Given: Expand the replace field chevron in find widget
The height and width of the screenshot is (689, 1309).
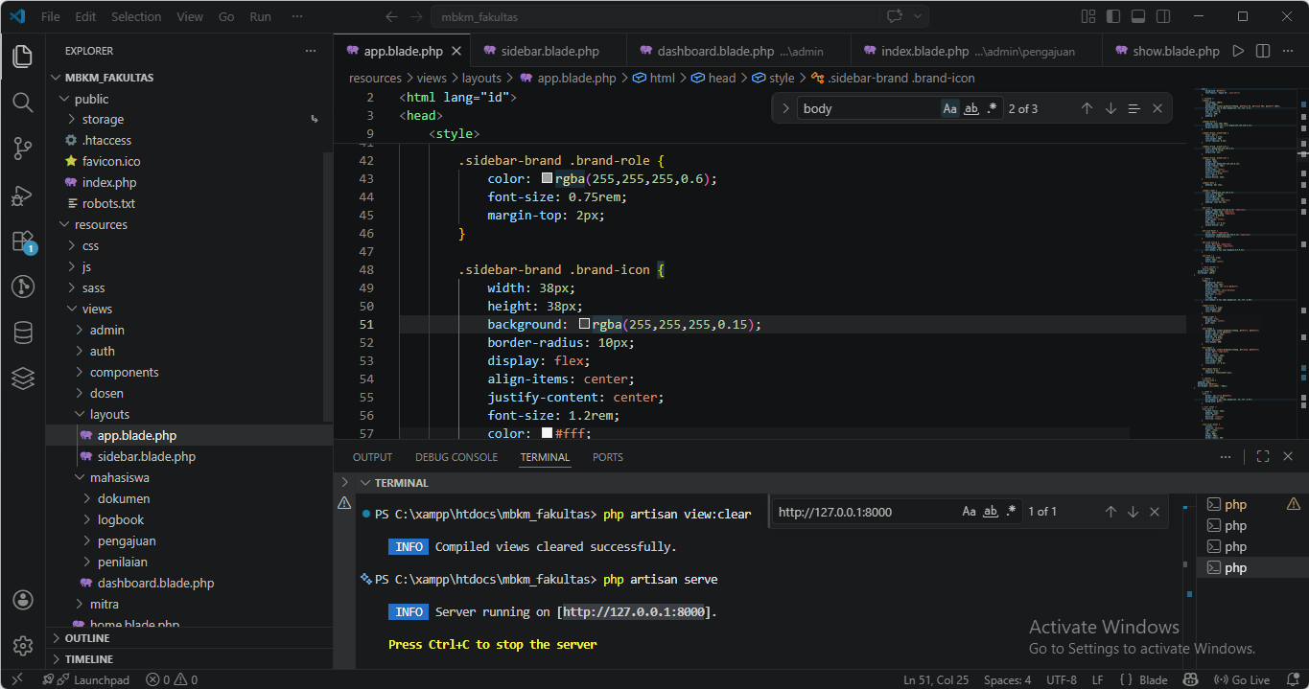Looking at the screenshot, I should 784,108.
